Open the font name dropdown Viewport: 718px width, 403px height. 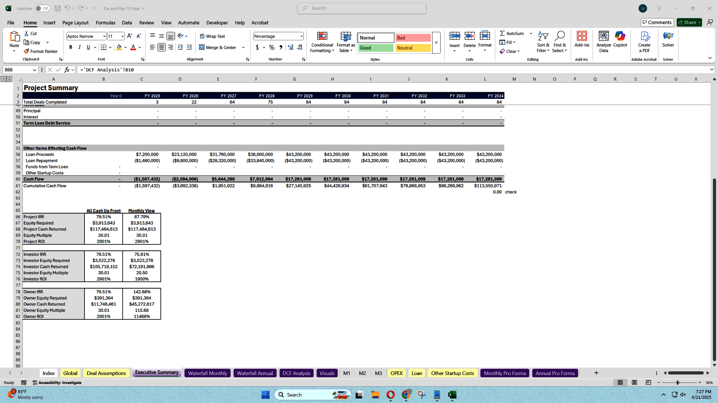pyautogui.click(x=104, y=36)
